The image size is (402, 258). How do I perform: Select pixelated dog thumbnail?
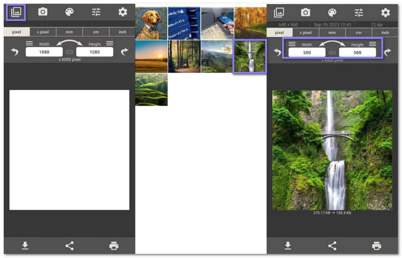pyautogui.click(x=151, y=23)
